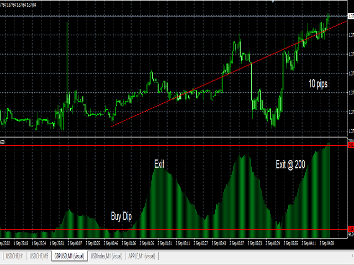Click the "Buy Dip" annotation text
The width and height of the screenshot is (354, 265).
pos(122,216)
